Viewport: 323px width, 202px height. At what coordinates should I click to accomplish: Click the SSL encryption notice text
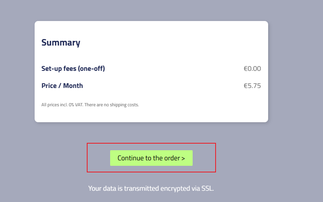point(151,188)
